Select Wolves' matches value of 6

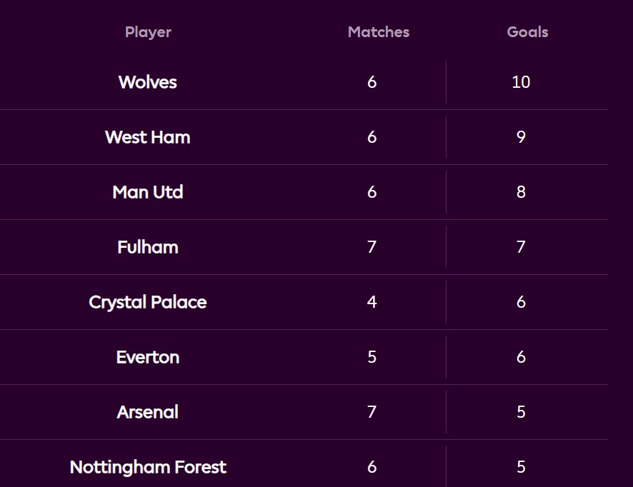(372, 82)
